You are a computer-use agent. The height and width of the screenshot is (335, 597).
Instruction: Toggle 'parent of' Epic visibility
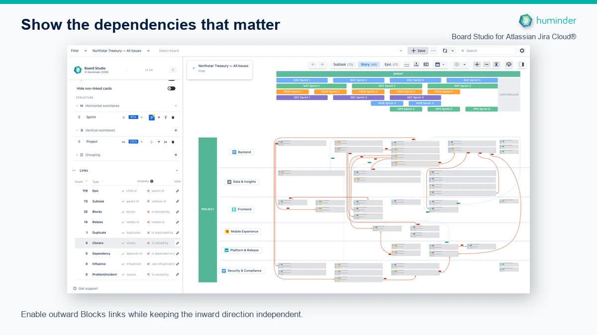pyautogui.click(x=148, y=191)
